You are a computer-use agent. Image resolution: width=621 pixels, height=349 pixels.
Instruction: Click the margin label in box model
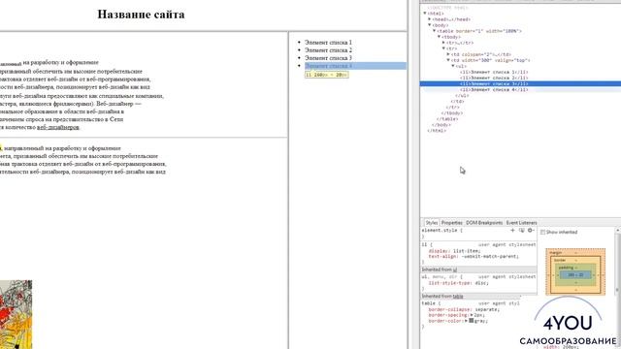click(556, 252)
